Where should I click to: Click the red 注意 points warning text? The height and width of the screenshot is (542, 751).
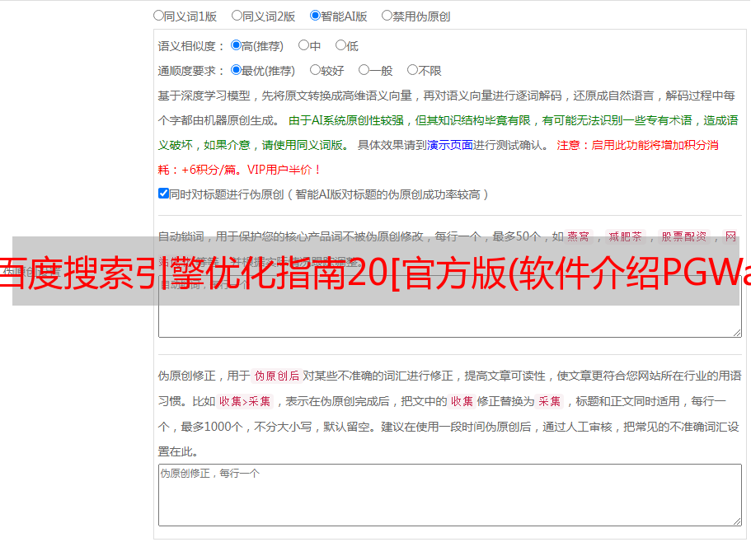click(x=439, y=157)
